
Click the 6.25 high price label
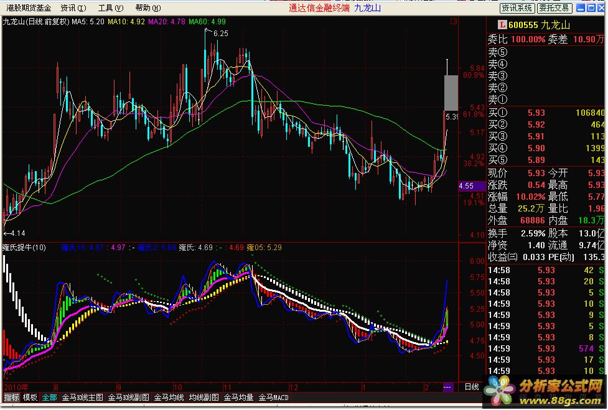pos(221,34)
